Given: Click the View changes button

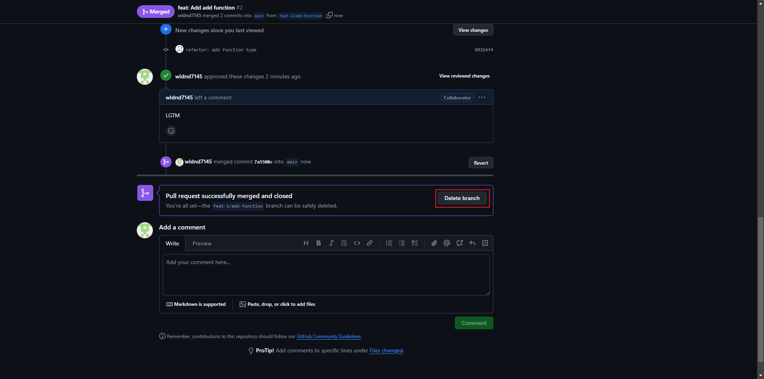Looking at the screenshot, I should click(x=473, y=30).
